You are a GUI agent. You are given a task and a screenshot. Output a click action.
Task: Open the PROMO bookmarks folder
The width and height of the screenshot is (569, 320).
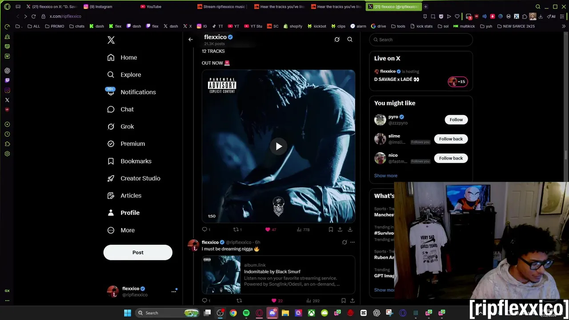(x=54, y=26)
